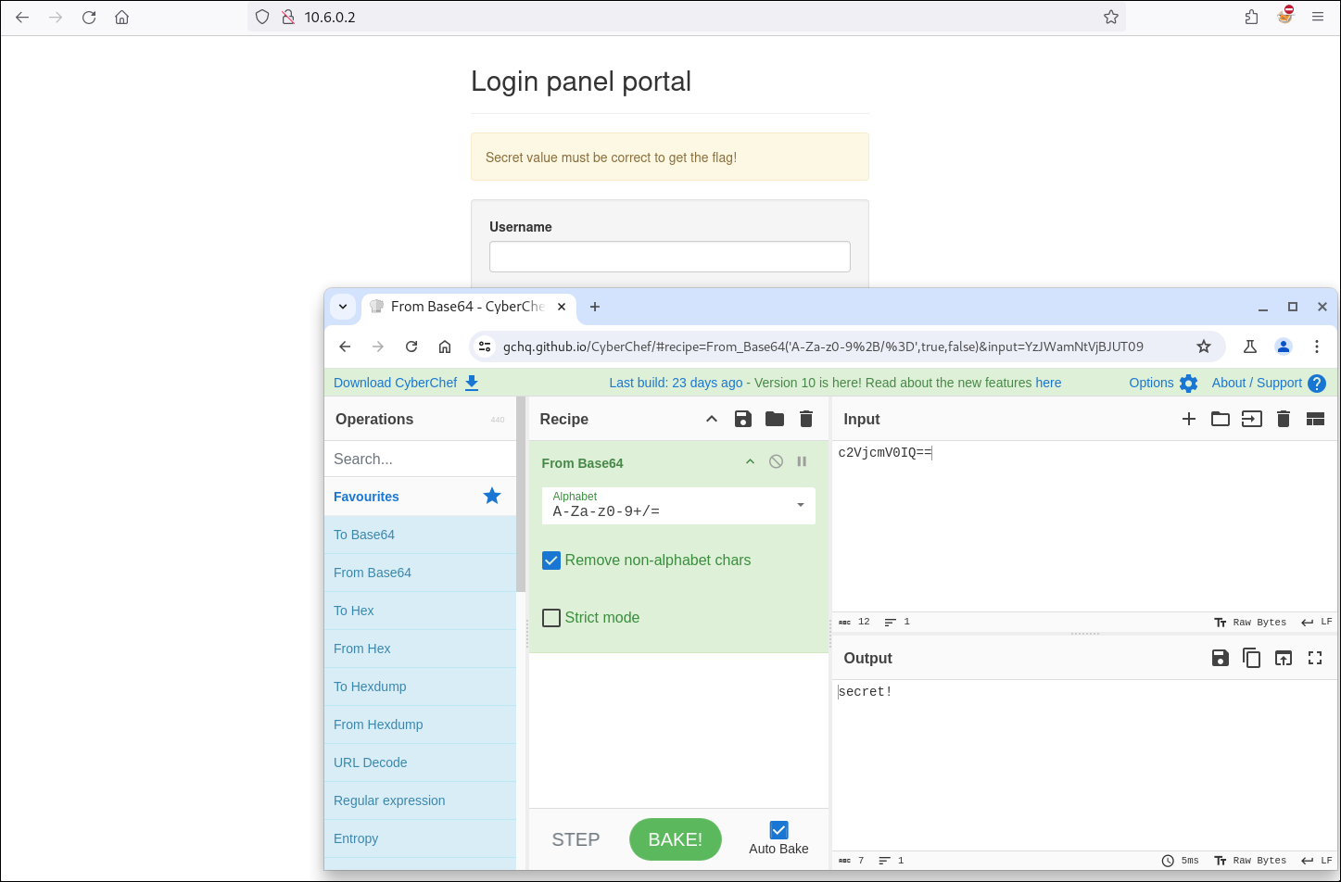Open the Firefox hamburger menu
1341x882 pixels.
[x=1317, y=17]
